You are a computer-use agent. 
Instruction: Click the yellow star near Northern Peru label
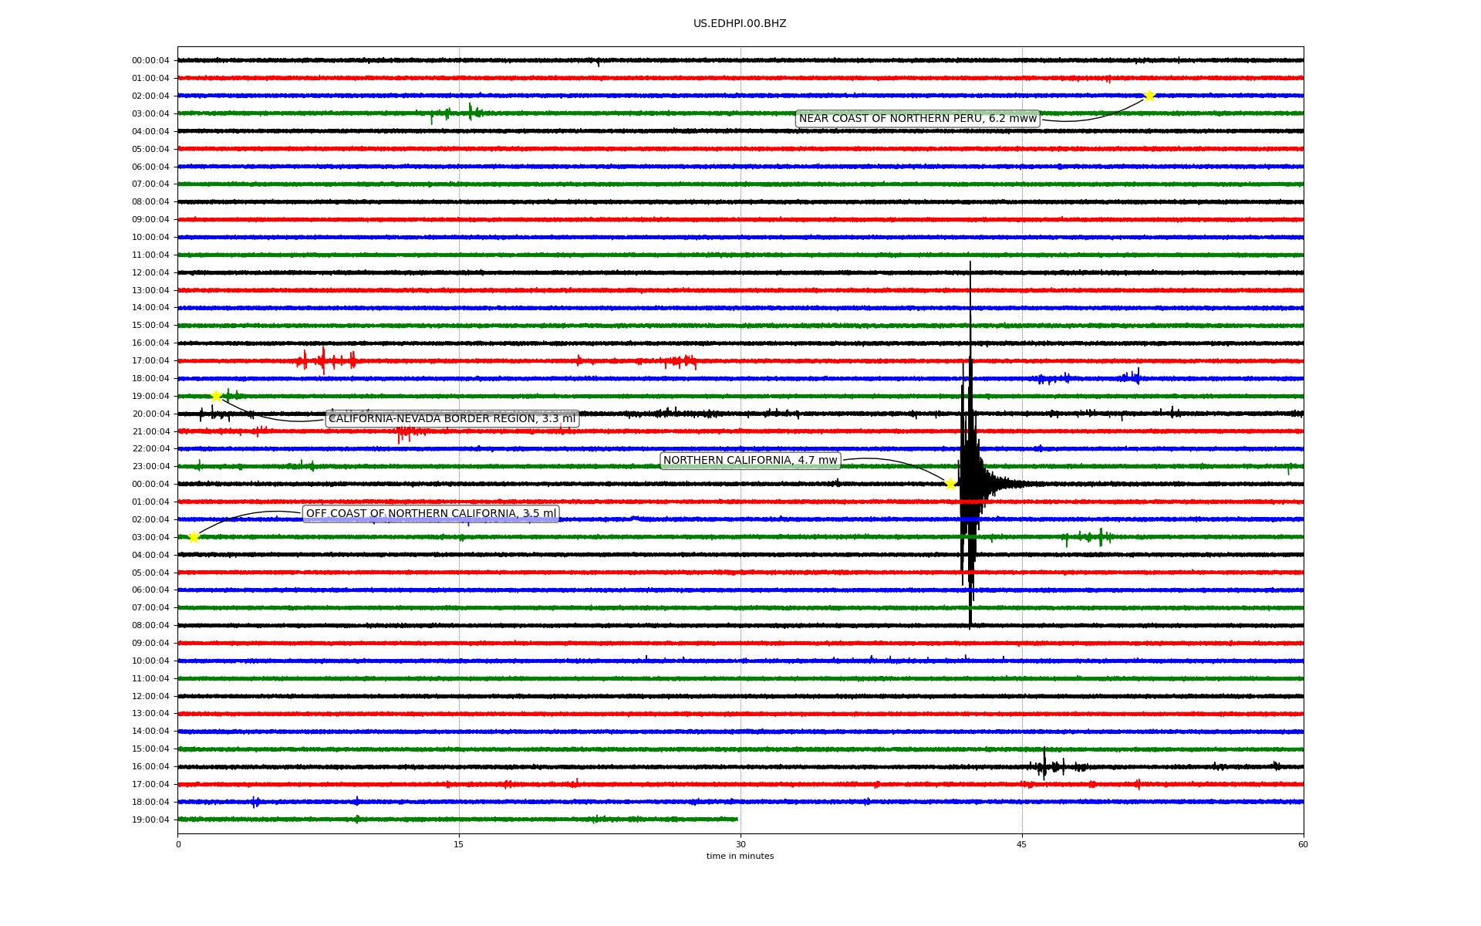[x=1149, y=96]
